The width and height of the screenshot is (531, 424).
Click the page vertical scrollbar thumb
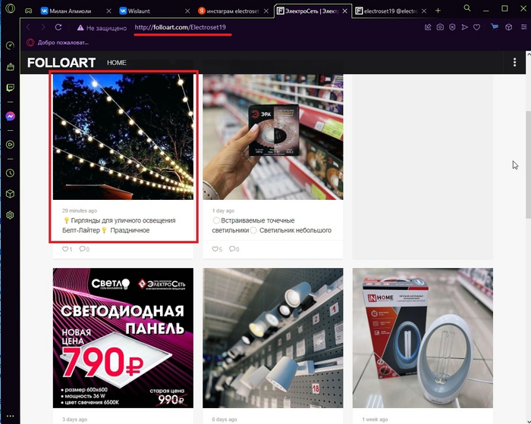click(x=528, y=164)
